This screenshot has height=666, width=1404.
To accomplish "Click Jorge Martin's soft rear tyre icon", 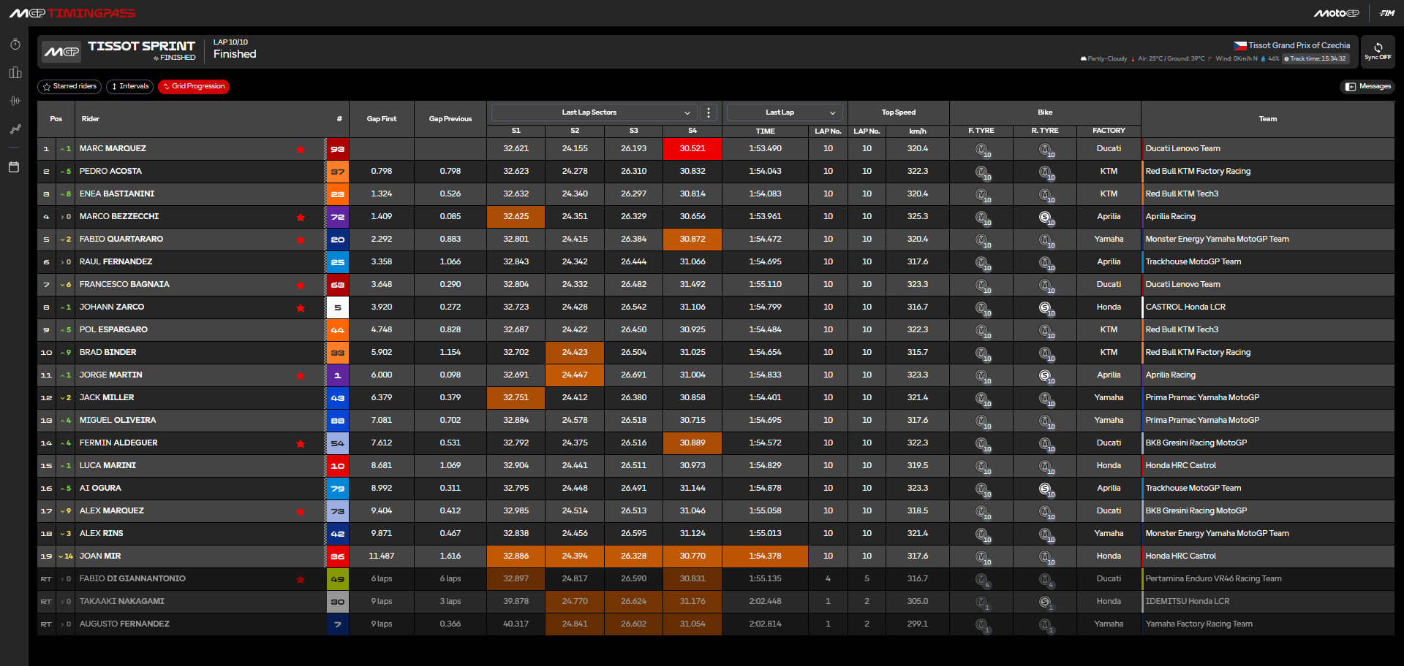I will [x=1046, y=376].
